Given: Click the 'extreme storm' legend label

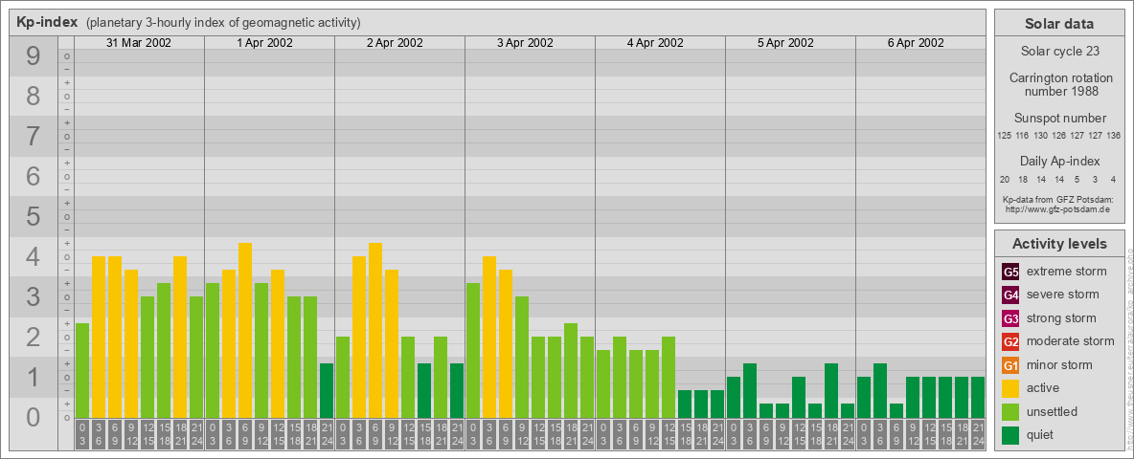Looking at the screenshot, I should tap(1067, 272).
